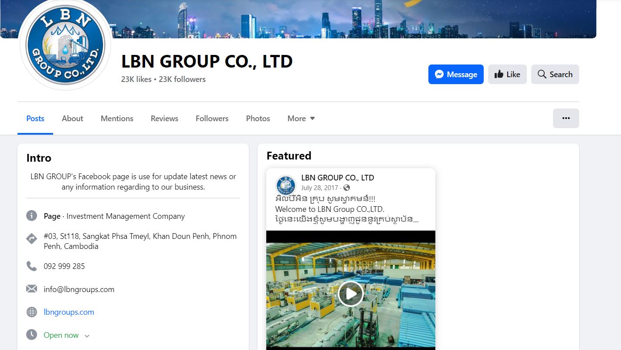
Task: Switch to the Posts tab
Action: 35,119
